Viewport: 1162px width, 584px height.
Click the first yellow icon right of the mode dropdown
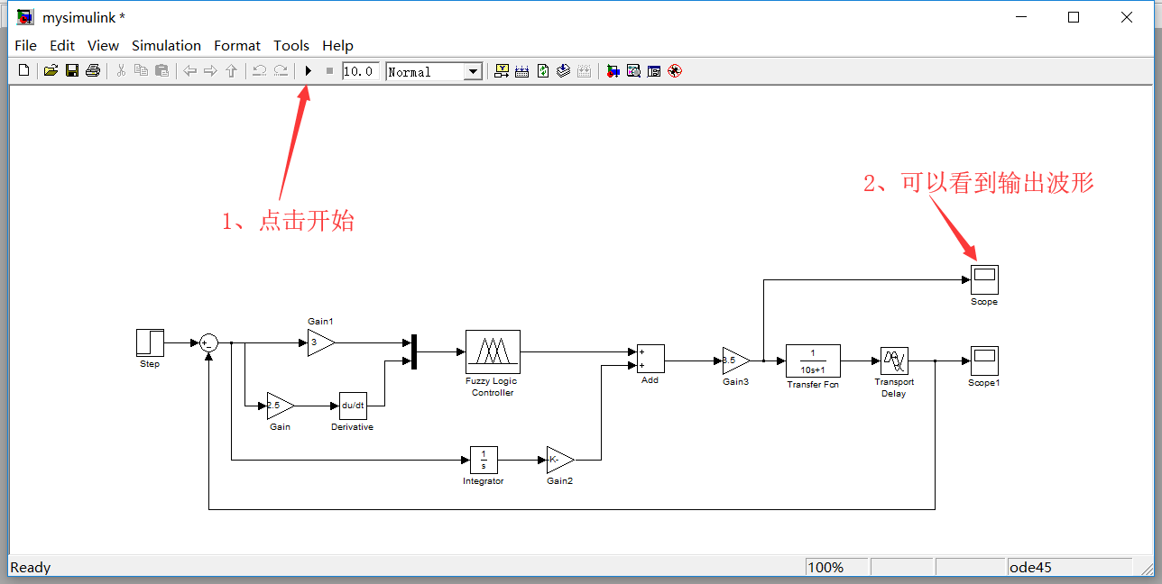pyautogui.click(x=502, y=70)
